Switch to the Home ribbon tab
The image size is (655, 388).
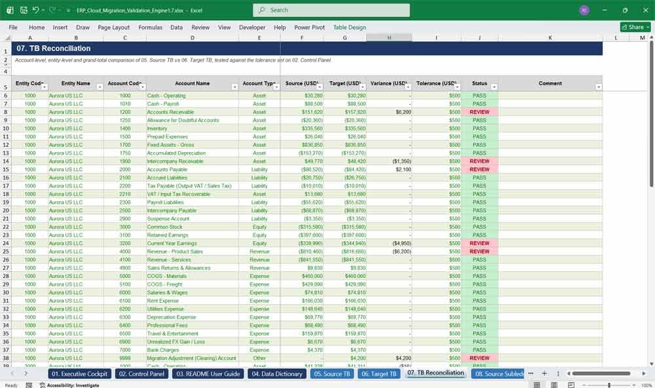[x=36, y=27]
